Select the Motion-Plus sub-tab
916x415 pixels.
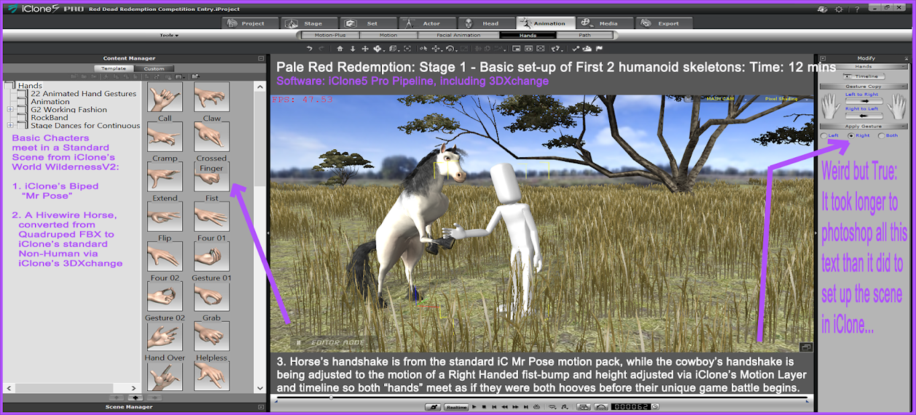[x=331, y=35]
